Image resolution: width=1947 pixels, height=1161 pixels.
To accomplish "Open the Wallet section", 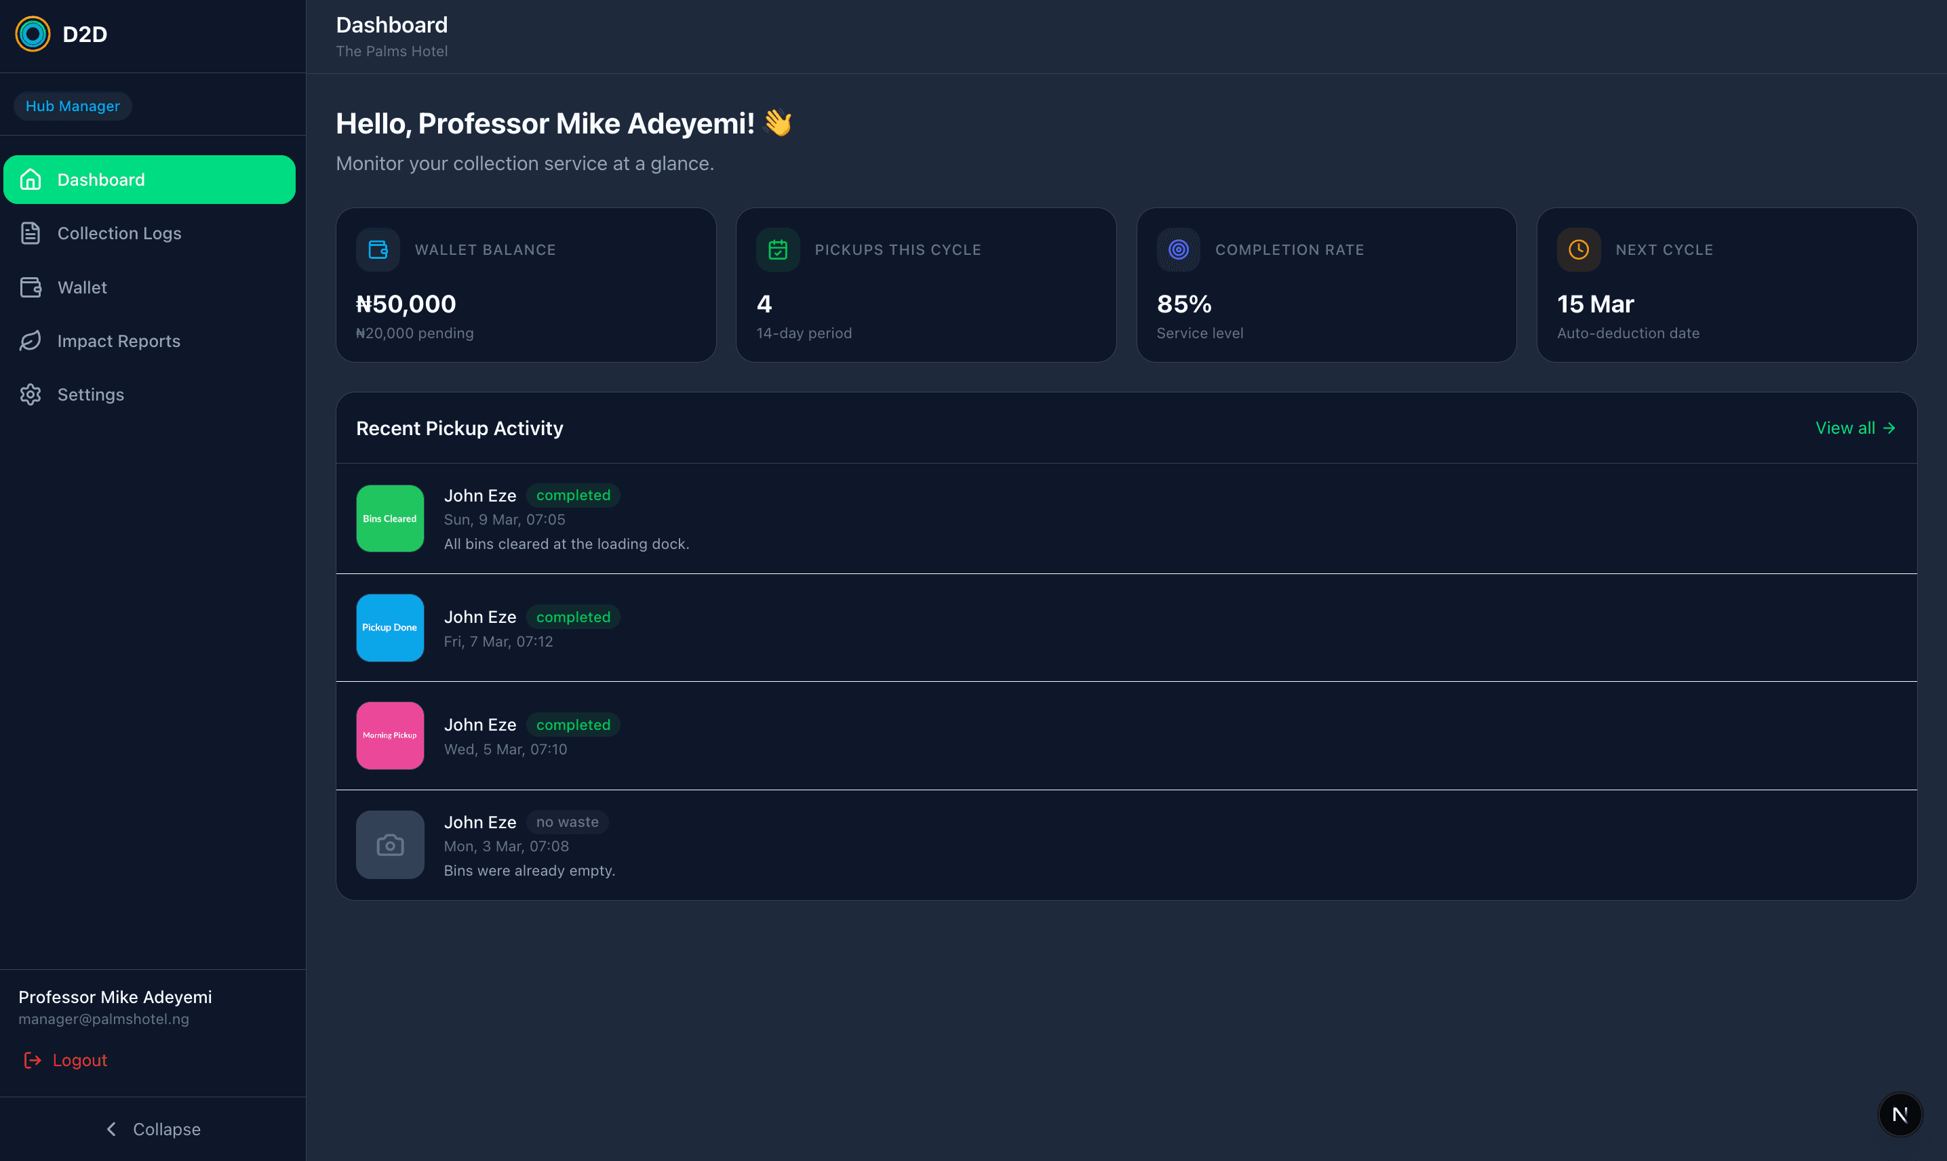I will pos(81,287).
